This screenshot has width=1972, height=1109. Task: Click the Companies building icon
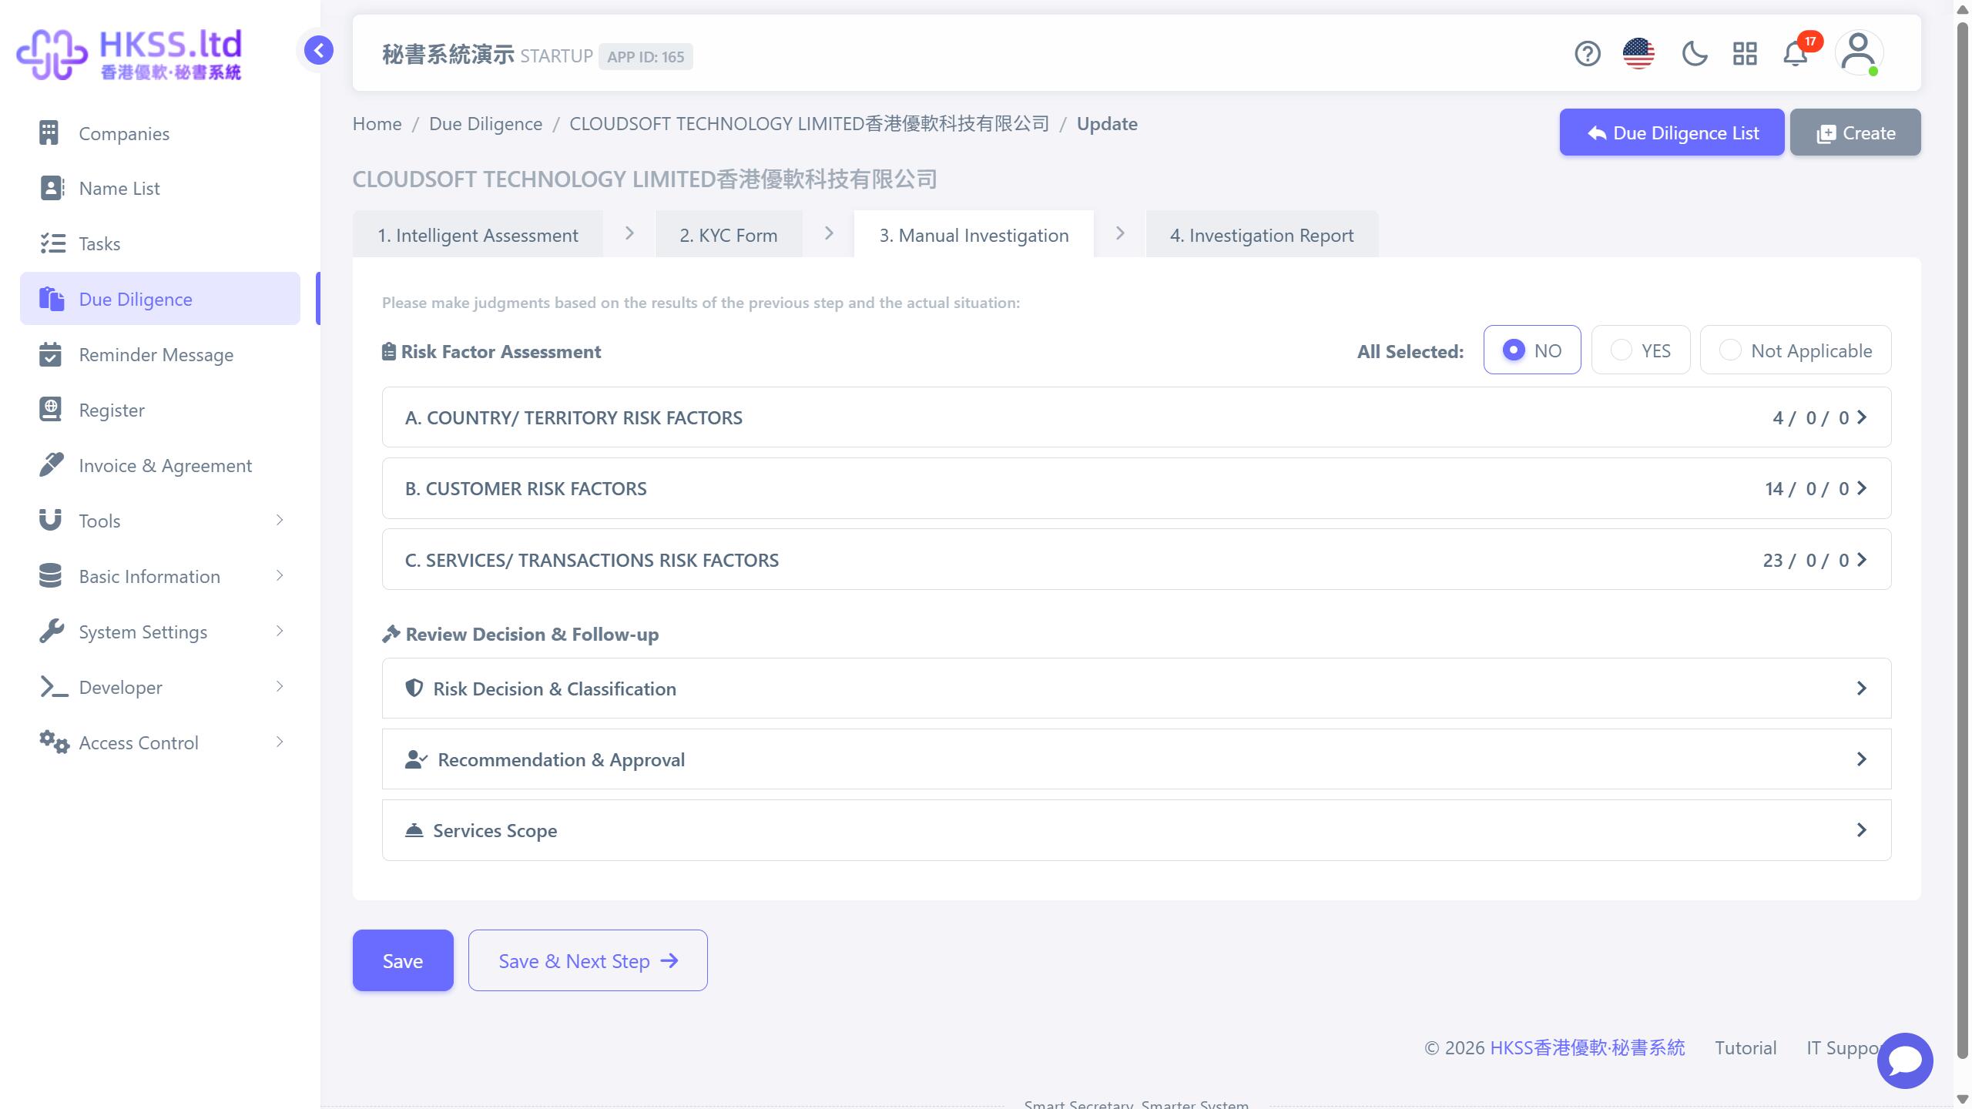pos(49,132)
